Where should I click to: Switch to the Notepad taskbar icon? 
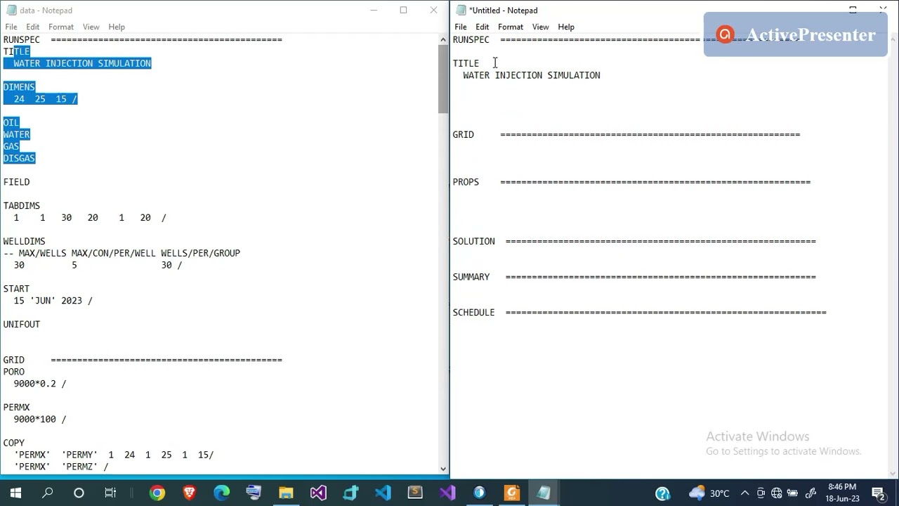point(544,493)
